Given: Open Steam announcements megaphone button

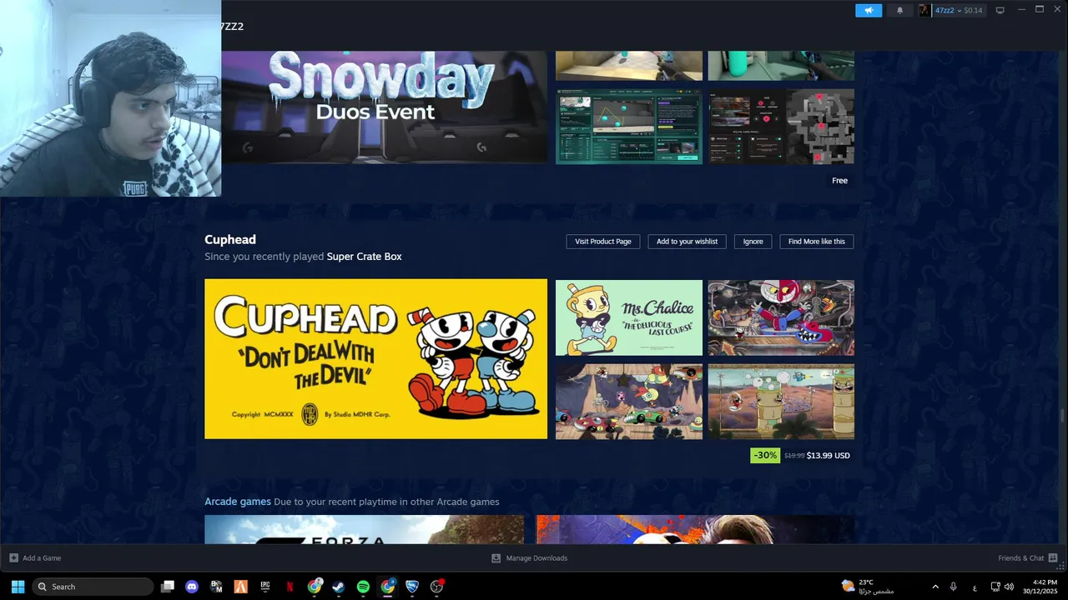Looking at the screenshot, I should (x=869, y=11).
